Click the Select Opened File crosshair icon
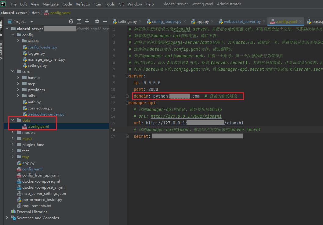The image size is (323, 225). [71, 21]
